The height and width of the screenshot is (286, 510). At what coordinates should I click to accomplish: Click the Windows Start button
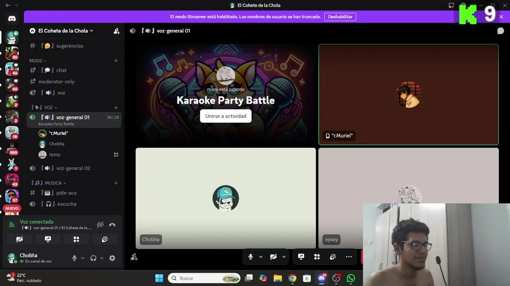[159, 278]
